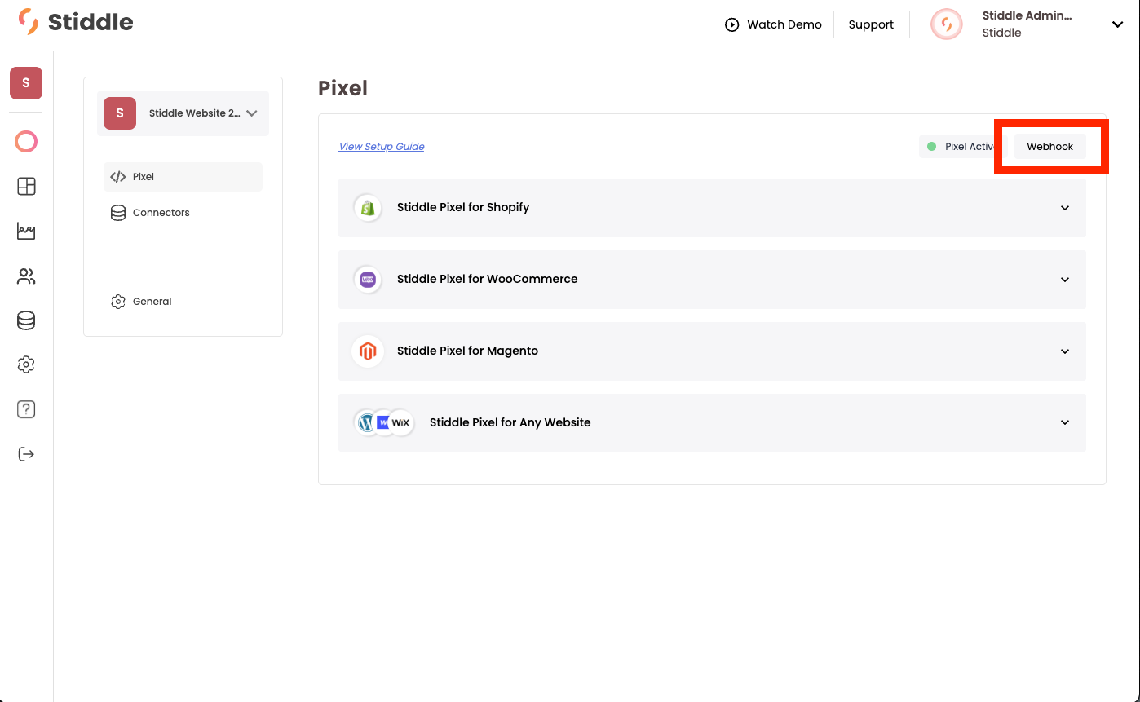
Task: Click the Stiddle Pixel for Any Website title
Action: point(510,422)
